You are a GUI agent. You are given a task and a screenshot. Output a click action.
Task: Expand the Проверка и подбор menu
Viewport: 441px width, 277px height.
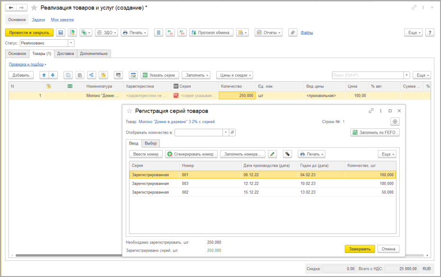coord(28,64)
